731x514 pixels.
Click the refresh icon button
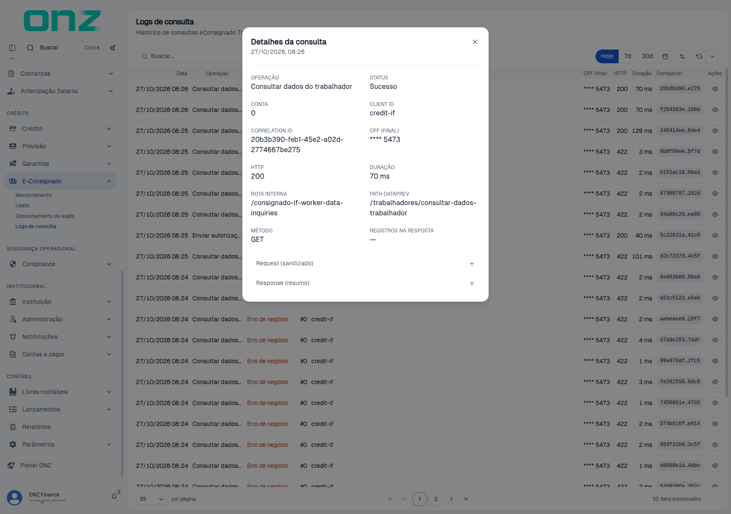pyautogui.click(x=699, y=56)
